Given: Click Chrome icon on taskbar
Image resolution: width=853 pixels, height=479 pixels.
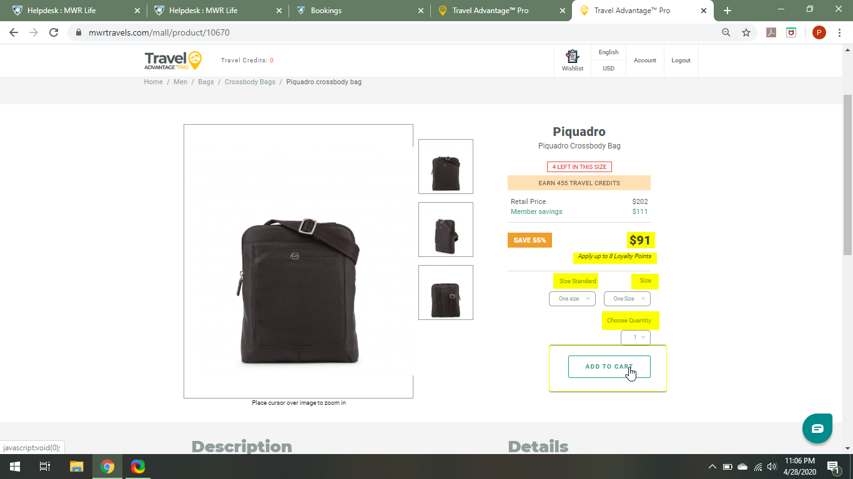Looking at the screenshot, I should pyautogui.click(x=107, y=467).
